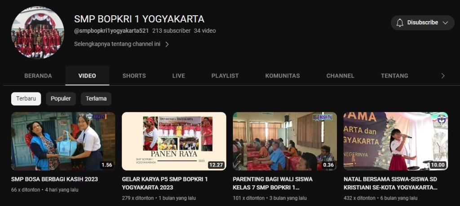Click the 12.27 duration badge
460x206 pixels.
coord(216,165)
